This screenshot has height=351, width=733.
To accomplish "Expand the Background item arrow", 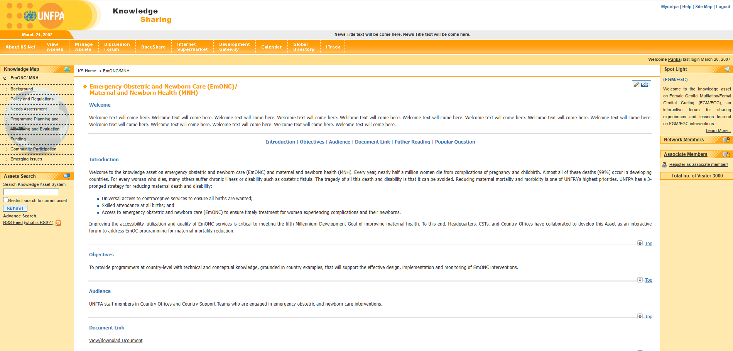I will pos(6,89).
